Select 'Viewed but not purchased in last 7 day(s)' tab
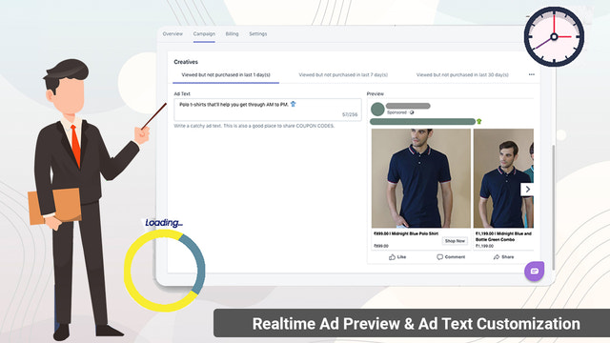The width and height of the screenshot is (610, 343). click(343, 74)
